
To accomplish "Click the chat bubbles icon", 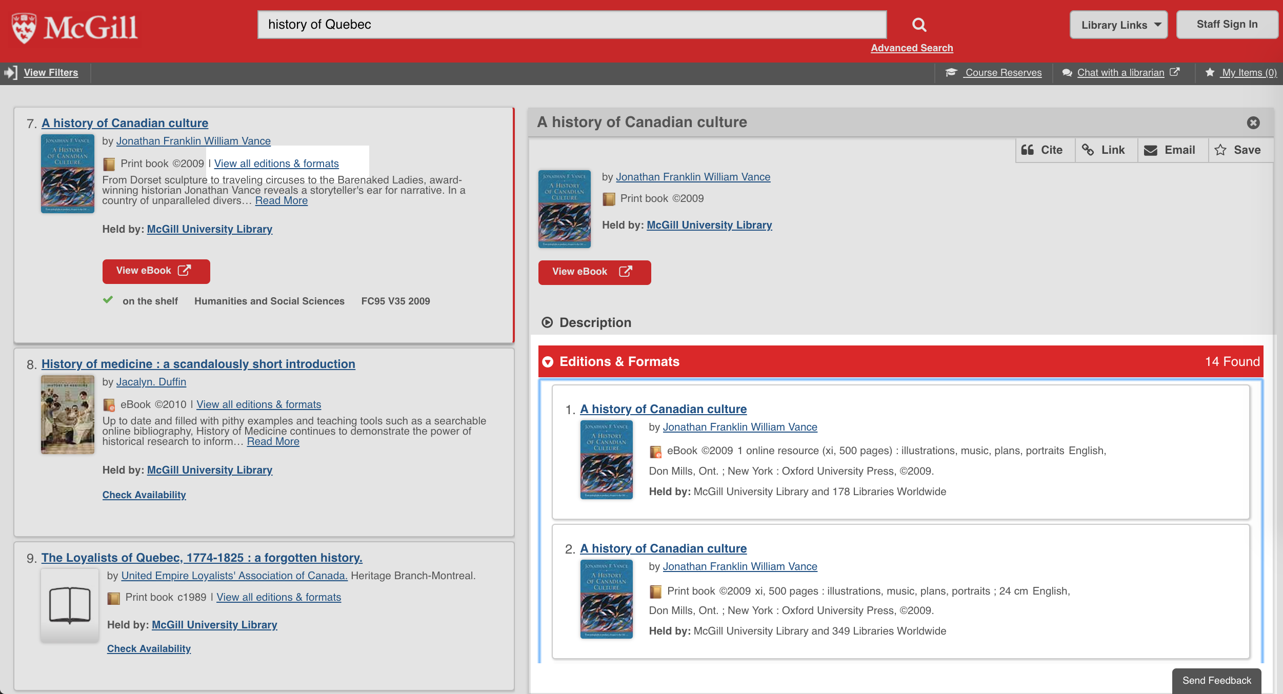I will tap(1067, 73).
